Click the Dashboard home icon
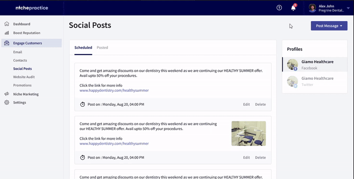This screenshot has width=354, height=179. (x=7, y=24)
